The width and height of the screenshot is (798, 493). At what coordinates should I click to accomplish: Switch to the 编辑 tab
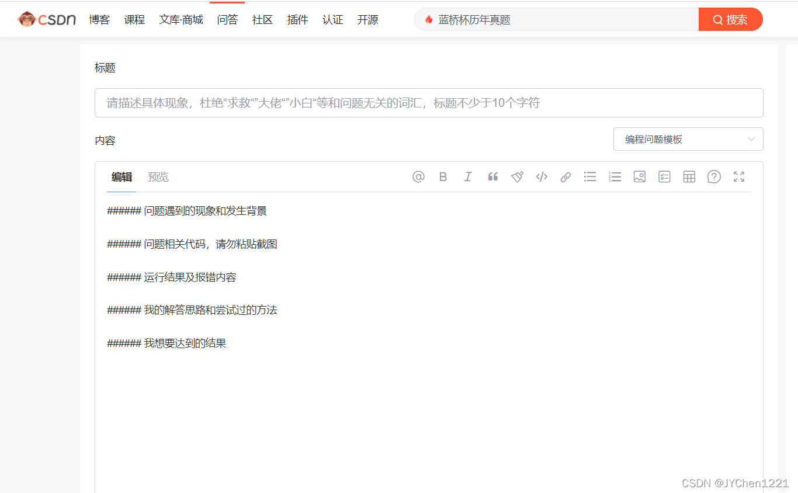pyautogui.click(x=122, y=177)
